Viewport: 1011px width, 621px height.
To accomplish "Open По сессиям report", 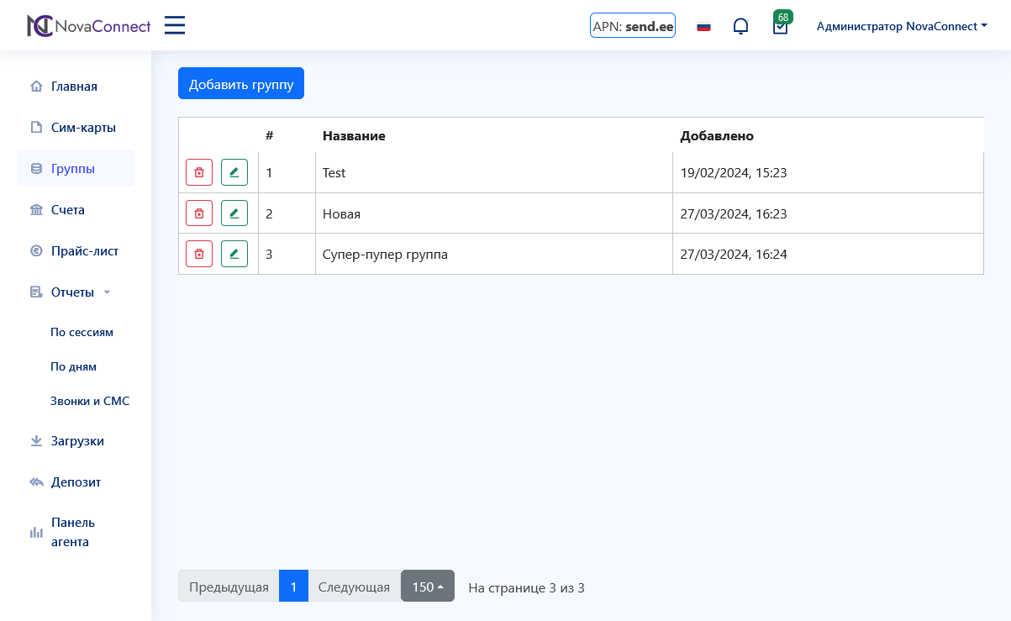I will pos(82,332).
